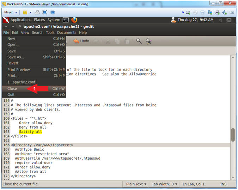Open the Player dropdown menu

(11, 12)
